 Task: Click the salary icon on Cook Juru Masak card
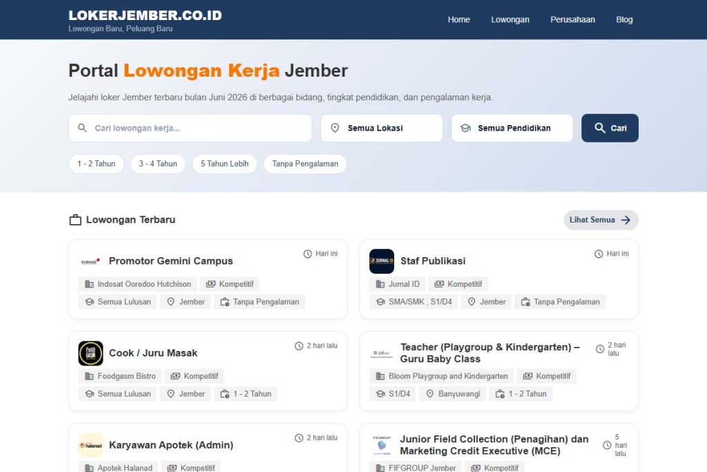[x=175, y=377]
